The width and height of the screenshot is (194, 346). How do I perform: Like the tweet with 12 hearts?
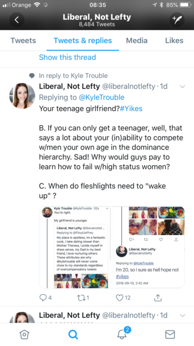pos(120,298)
